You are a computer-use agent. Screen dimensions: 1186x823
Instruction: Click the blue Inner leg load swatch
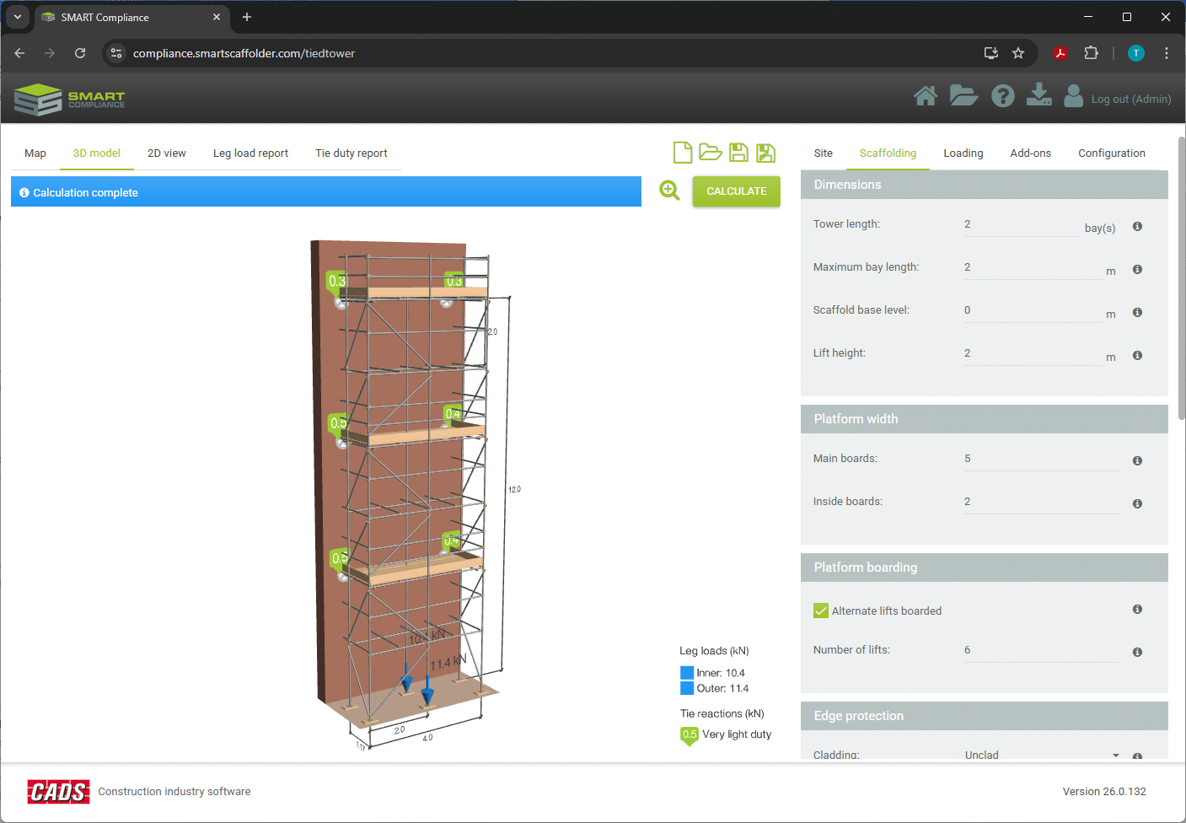[687, 673]
